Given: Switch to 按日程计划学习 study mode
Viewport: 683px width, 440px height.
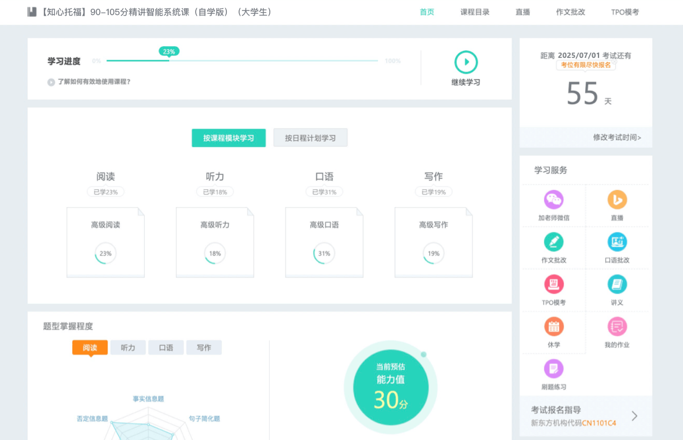Looking at the screenshot, I should 310,138.
